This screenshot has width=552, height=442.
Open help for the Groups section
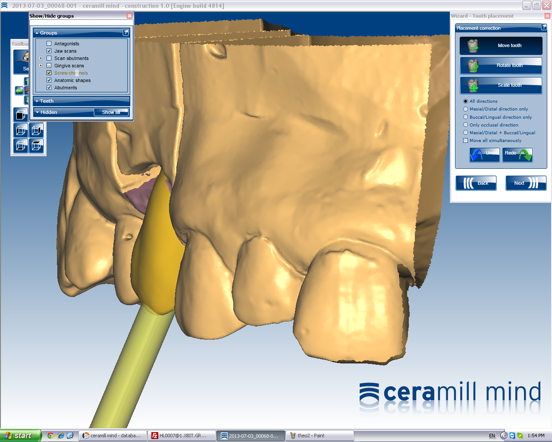click(126, 32)
